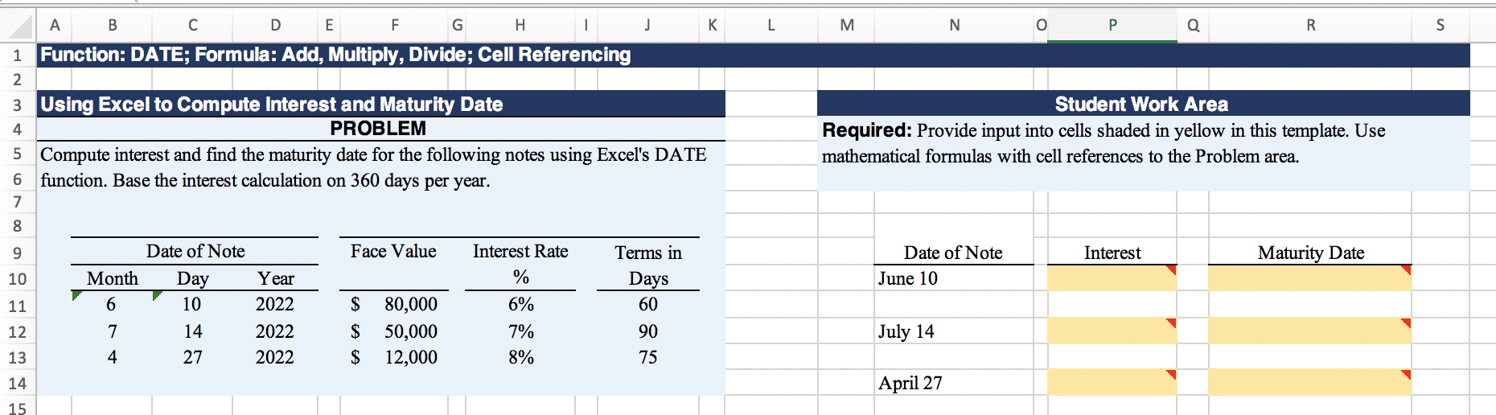Screen dimensions: 1496x415
Task: Select column N header
Action: pyautogui.click(x=954, y=25)
